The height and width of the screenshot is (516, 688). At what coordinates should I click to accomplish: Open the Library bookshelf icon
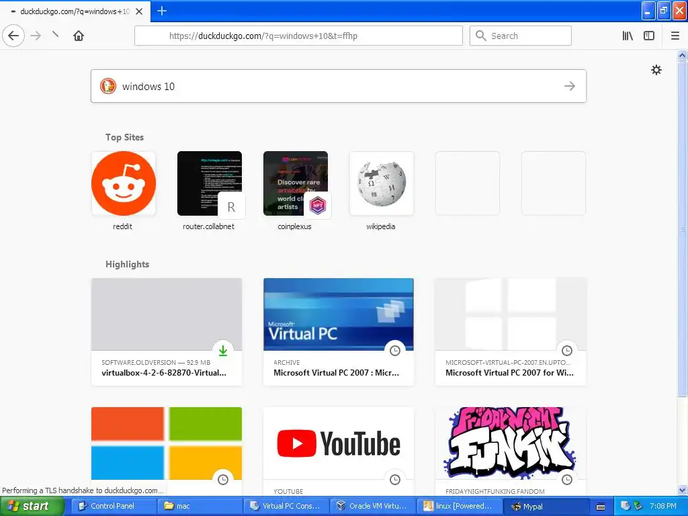(628, 36)
